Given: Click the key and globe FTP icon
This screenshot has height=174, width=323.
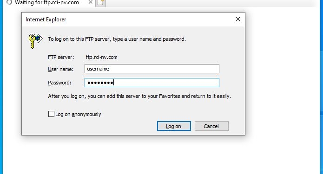Looking at the screenshot, I should coord(36,41).
